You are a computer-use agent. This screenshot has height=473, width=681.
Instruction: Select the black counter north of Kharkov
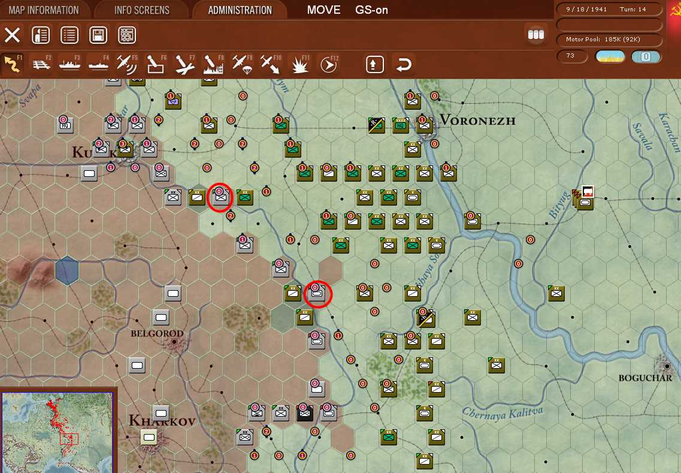tap(304, 412)
